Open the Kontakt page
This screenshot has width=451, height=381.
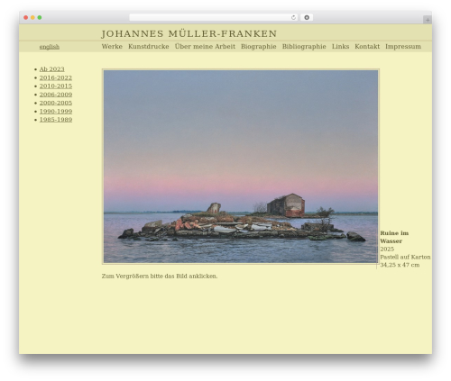367,47
